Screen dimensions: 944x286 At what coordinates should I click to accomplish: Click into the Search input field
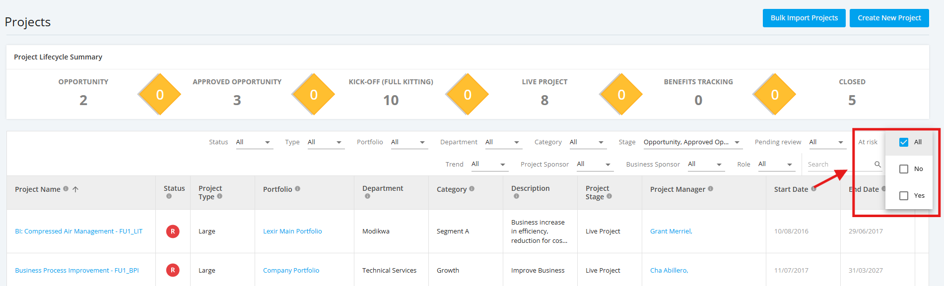(x=840, y=165)
